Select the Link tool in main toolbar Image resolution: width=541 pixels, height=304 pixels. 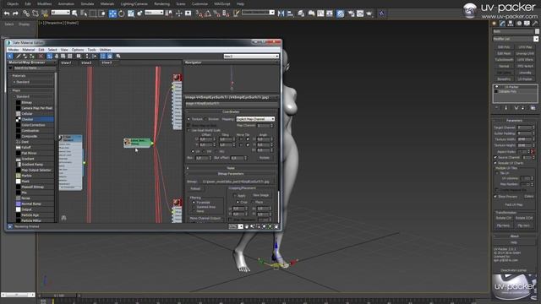coord(26,14)
